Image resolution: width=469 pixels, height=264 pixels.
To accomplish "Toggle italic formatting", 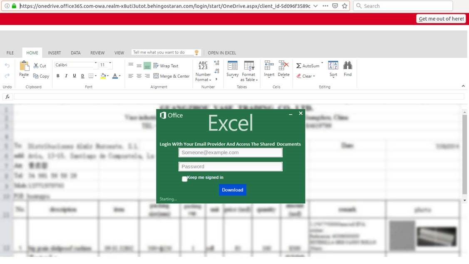I will (x=66, y=76).
